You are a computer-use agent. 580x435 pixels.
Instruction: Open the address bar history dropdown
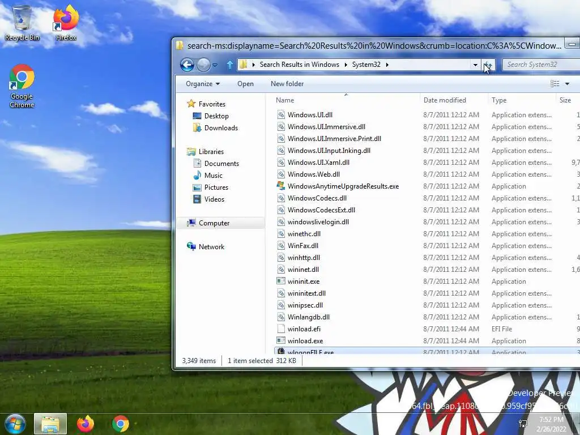click(x=475, y=65)
